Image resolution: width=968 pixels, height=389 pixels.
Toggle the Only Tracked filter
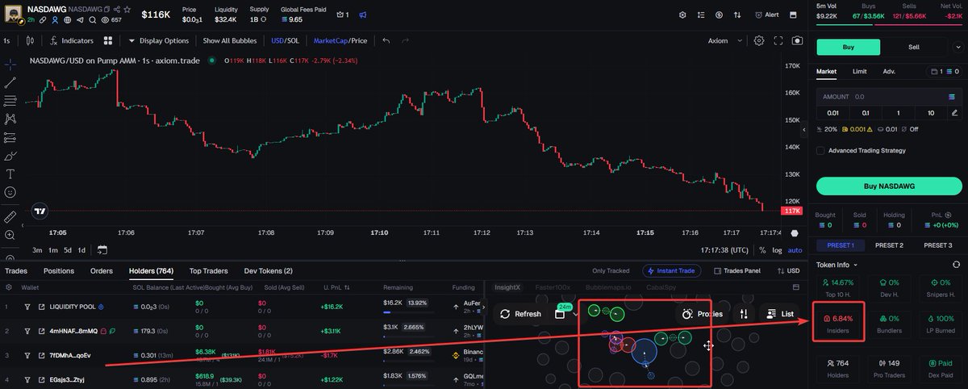[x=611, y=271]
